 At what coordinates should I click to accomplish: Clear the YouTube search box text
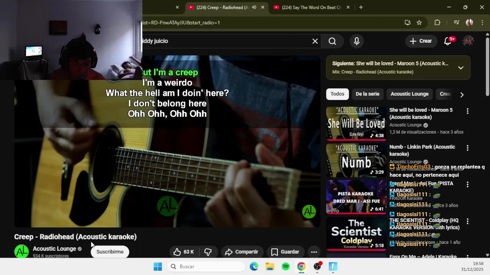tap(315, 41)
